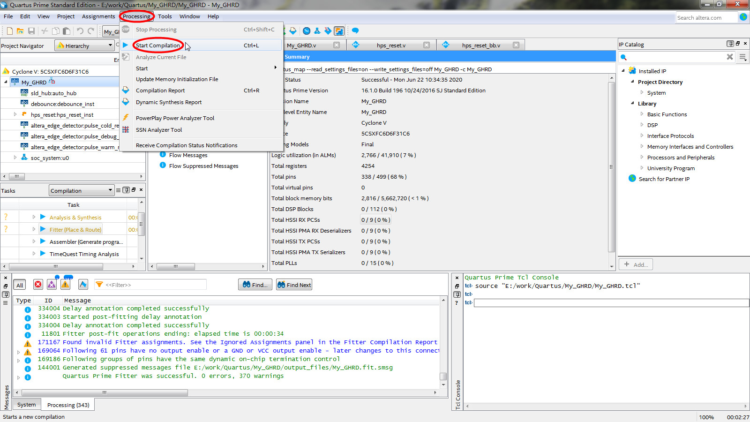
Task: Open PowerPlay Power Analyzer Tool
Action: [x=202, y=118]
